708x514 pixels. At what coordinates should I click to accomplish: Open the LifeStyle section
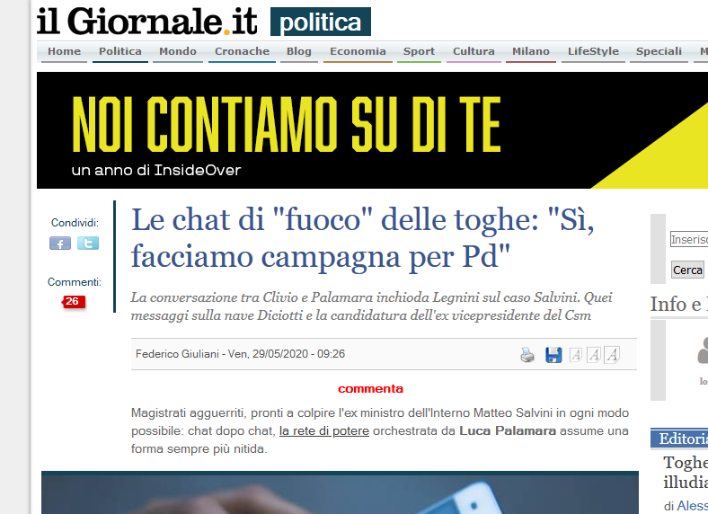(593, 51)
